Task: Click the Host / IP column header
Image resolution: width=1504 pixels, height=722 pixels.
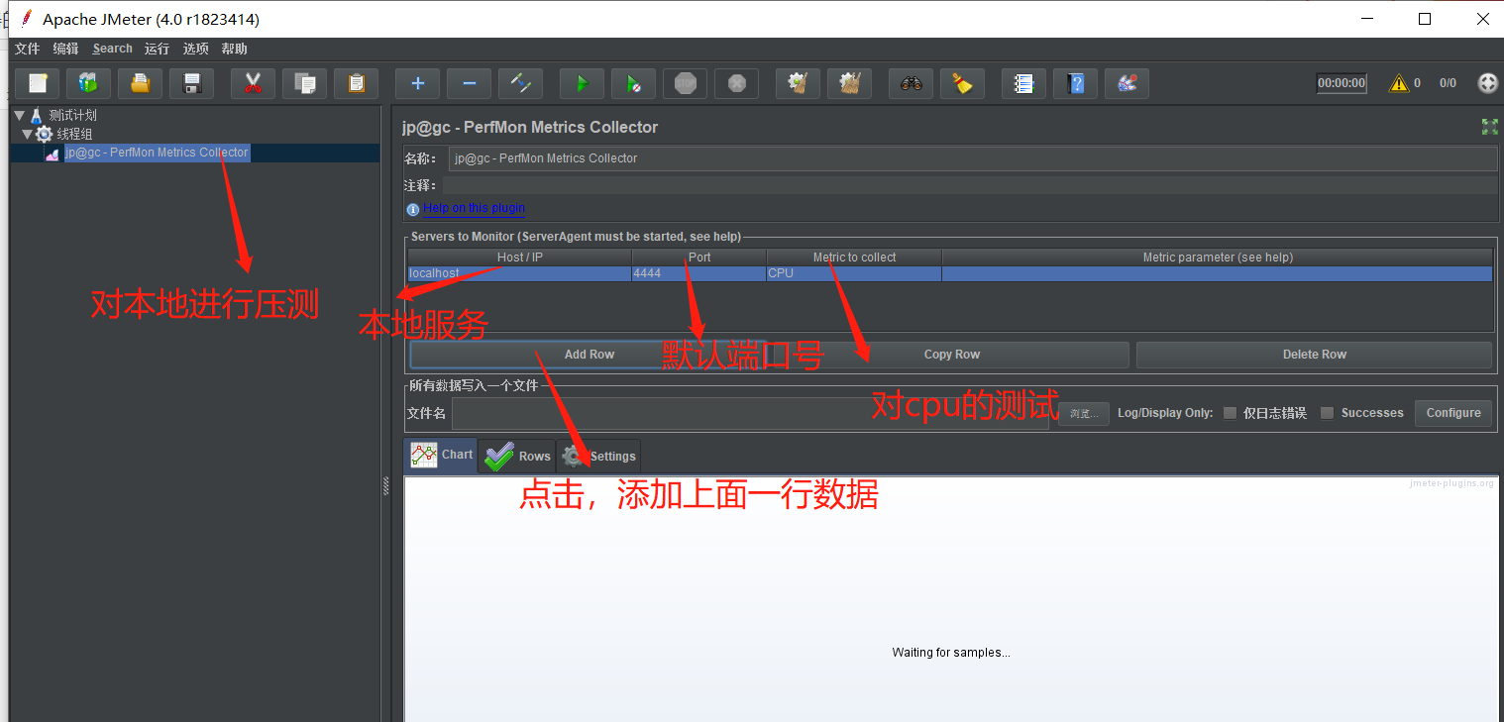Action: click(519, 258)
